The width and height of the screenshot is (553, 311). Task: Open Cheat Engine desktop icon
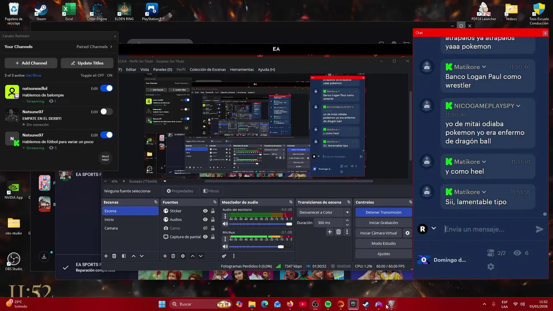(x=97, y=11)
